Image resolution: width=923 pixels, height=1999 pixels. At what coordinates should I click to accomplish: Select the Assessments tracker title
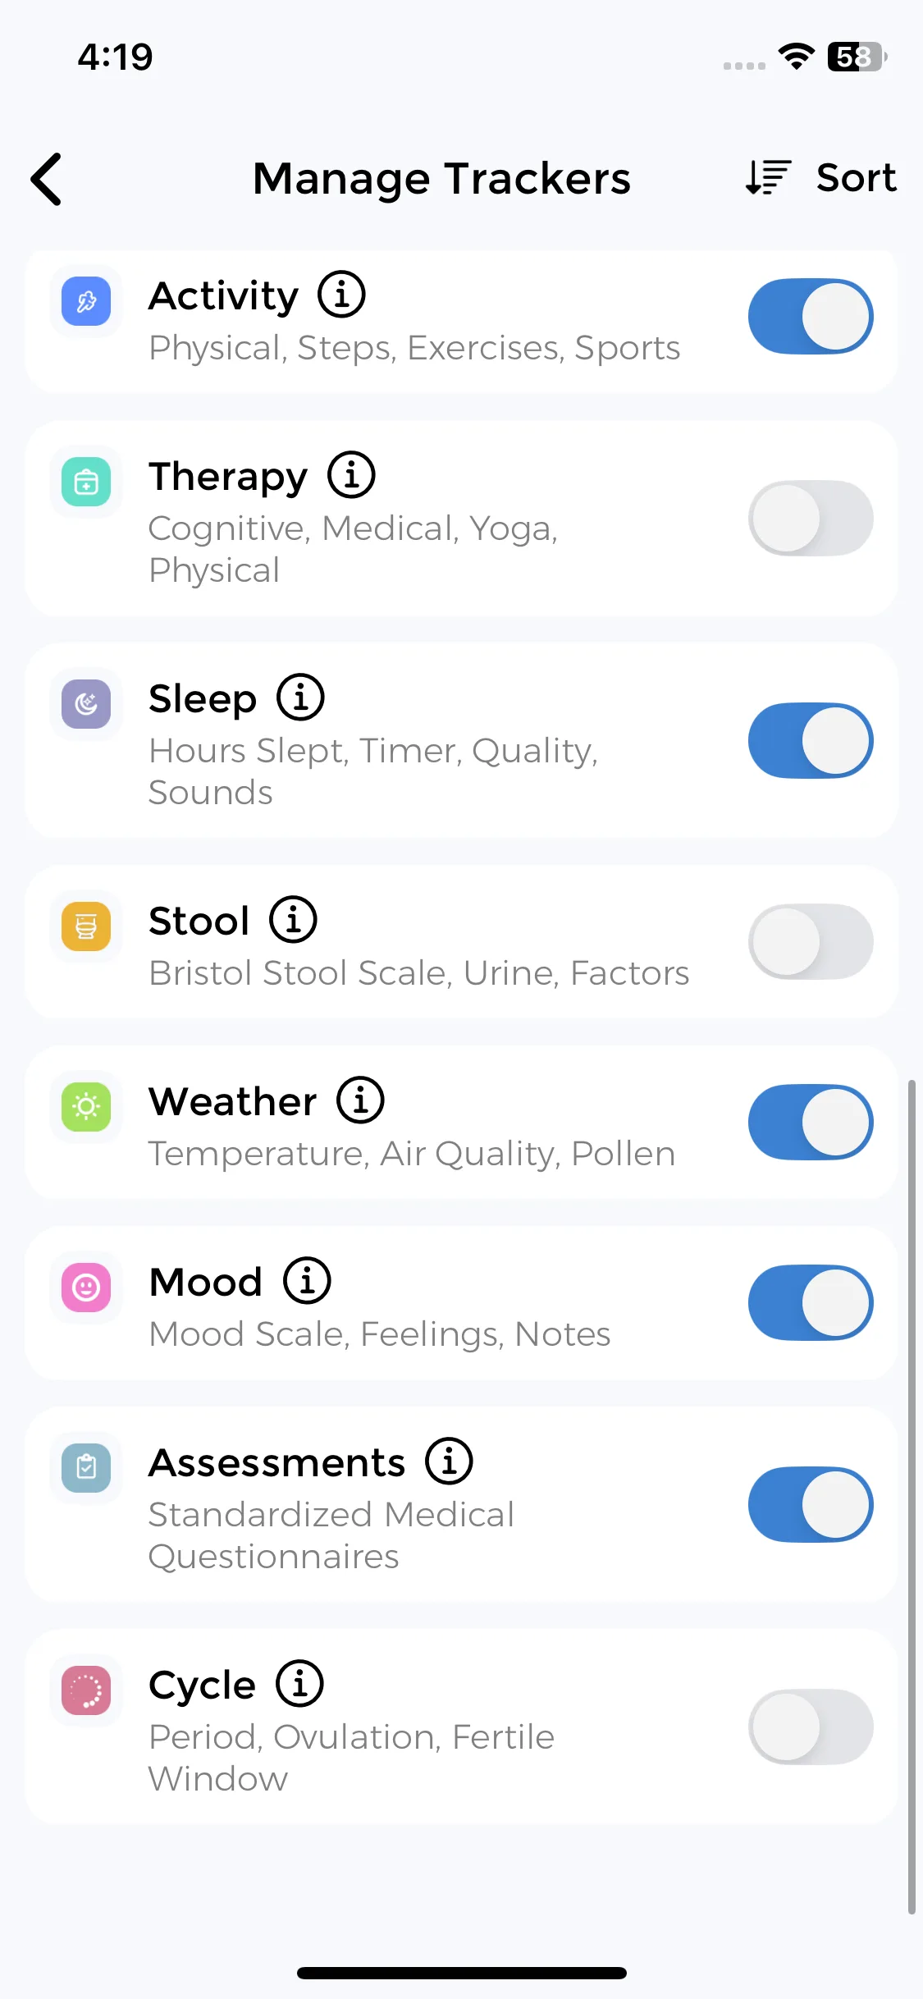point(277,1463)
